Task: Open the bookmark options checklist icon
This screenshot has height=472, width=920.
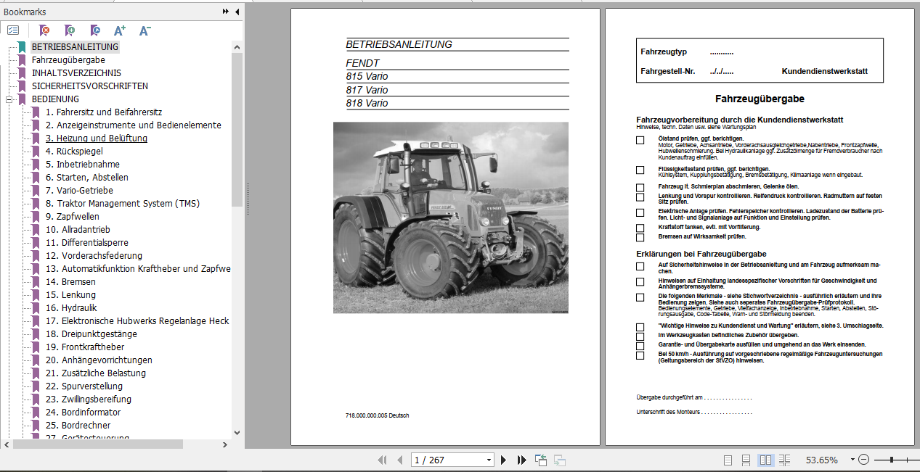Action: (13, 30)
